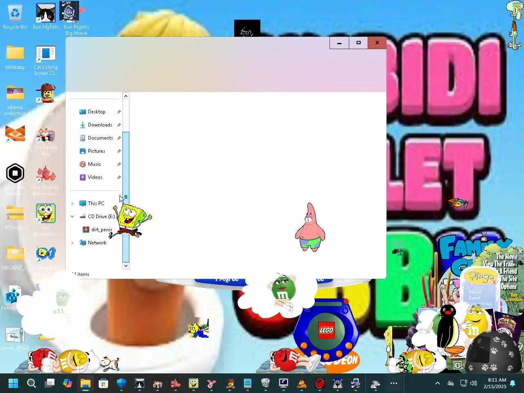
Task: Expand the This PC tree node
Action: tap(72, 203)
